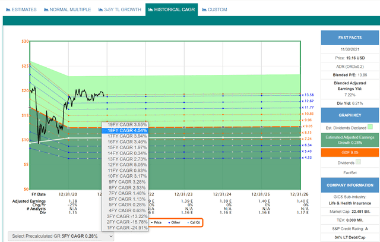The height and width of the screenshot is (242, 380).
Task: Pick 11FY CAGR 0.93% from list
Action: (x=125, y=171)
